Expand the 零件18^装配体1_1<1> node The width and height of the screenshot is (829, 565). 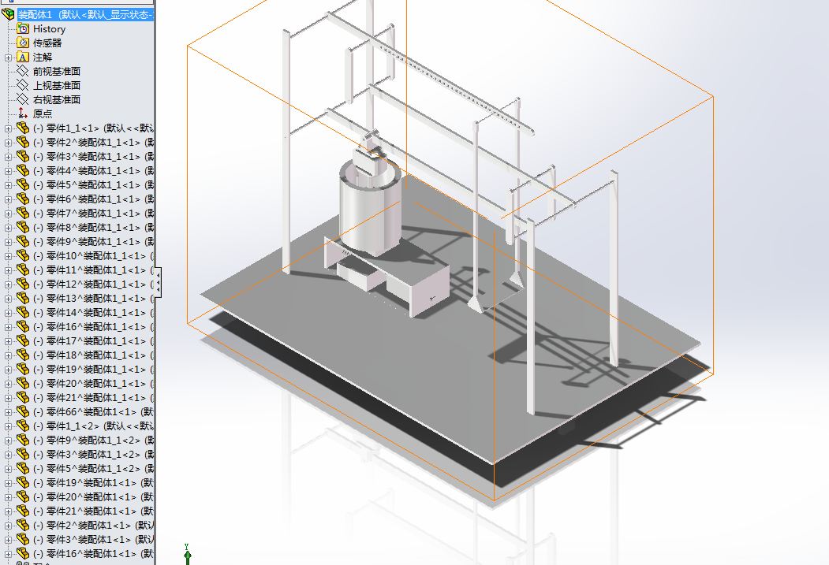(x=8, y=355)
